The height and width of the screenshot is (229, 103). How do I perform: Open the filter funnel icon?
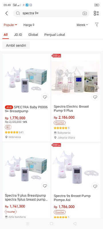[97, 25]
